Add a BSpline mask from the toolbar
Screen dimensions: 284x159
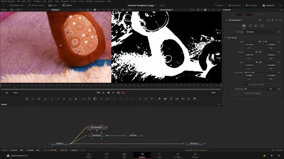point(133,99)
